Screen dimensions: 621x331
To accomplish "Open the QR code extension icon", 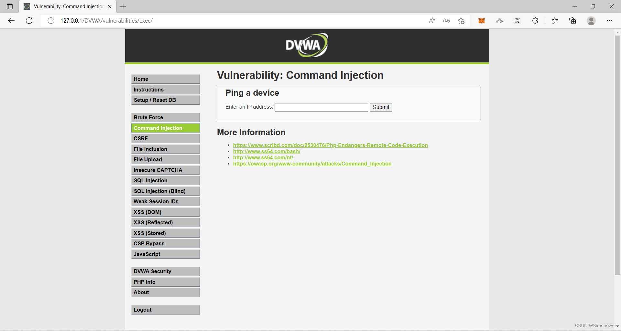I will click(517, 21).
